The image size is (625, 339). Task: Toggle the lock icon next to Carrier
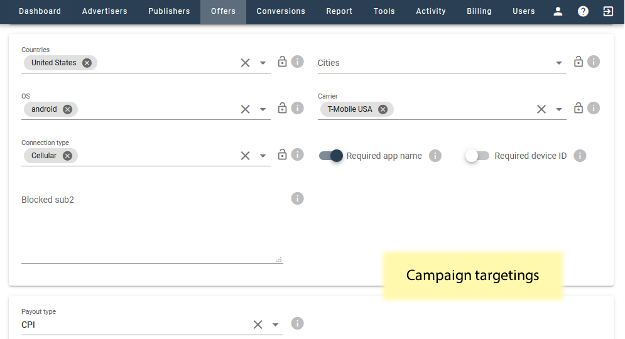pos(579,108)
